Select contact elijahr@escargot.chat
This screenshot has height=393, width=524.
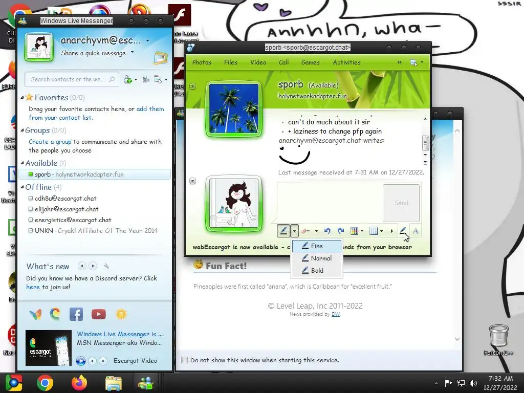click(67, 209)
